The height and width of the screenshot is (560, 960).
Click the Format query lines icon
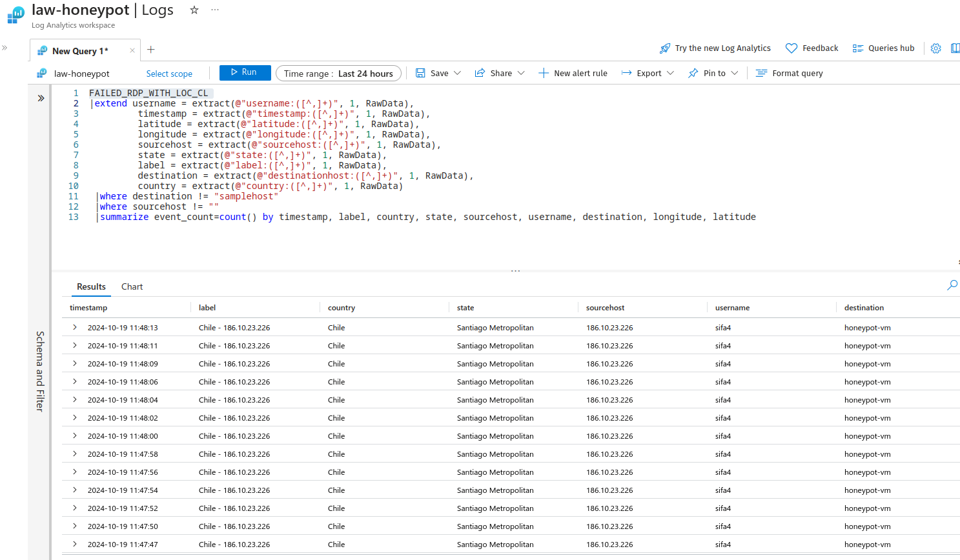click(761, 73)
